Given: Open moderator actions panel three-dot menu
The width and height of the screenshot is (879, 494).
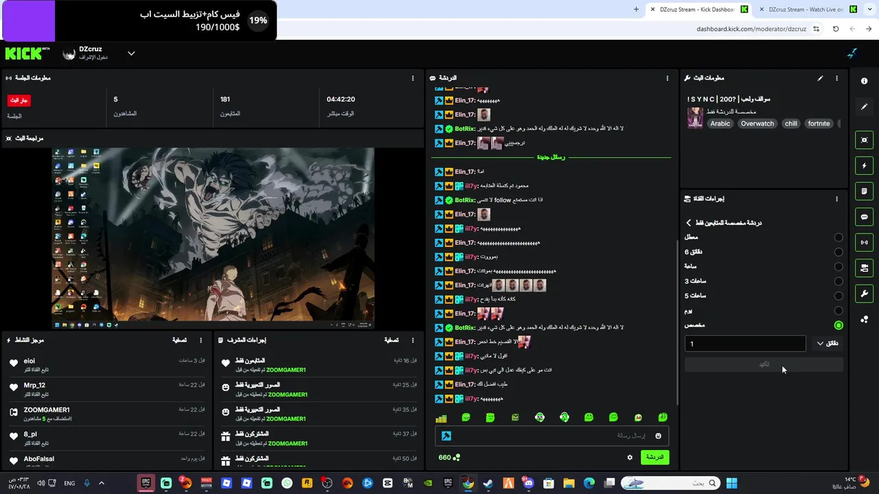Looking at the screenshot, I should coord(413,340).
